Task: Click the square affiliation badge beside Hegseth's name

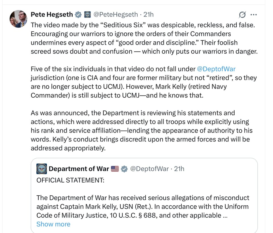Action: pos(87,15)
